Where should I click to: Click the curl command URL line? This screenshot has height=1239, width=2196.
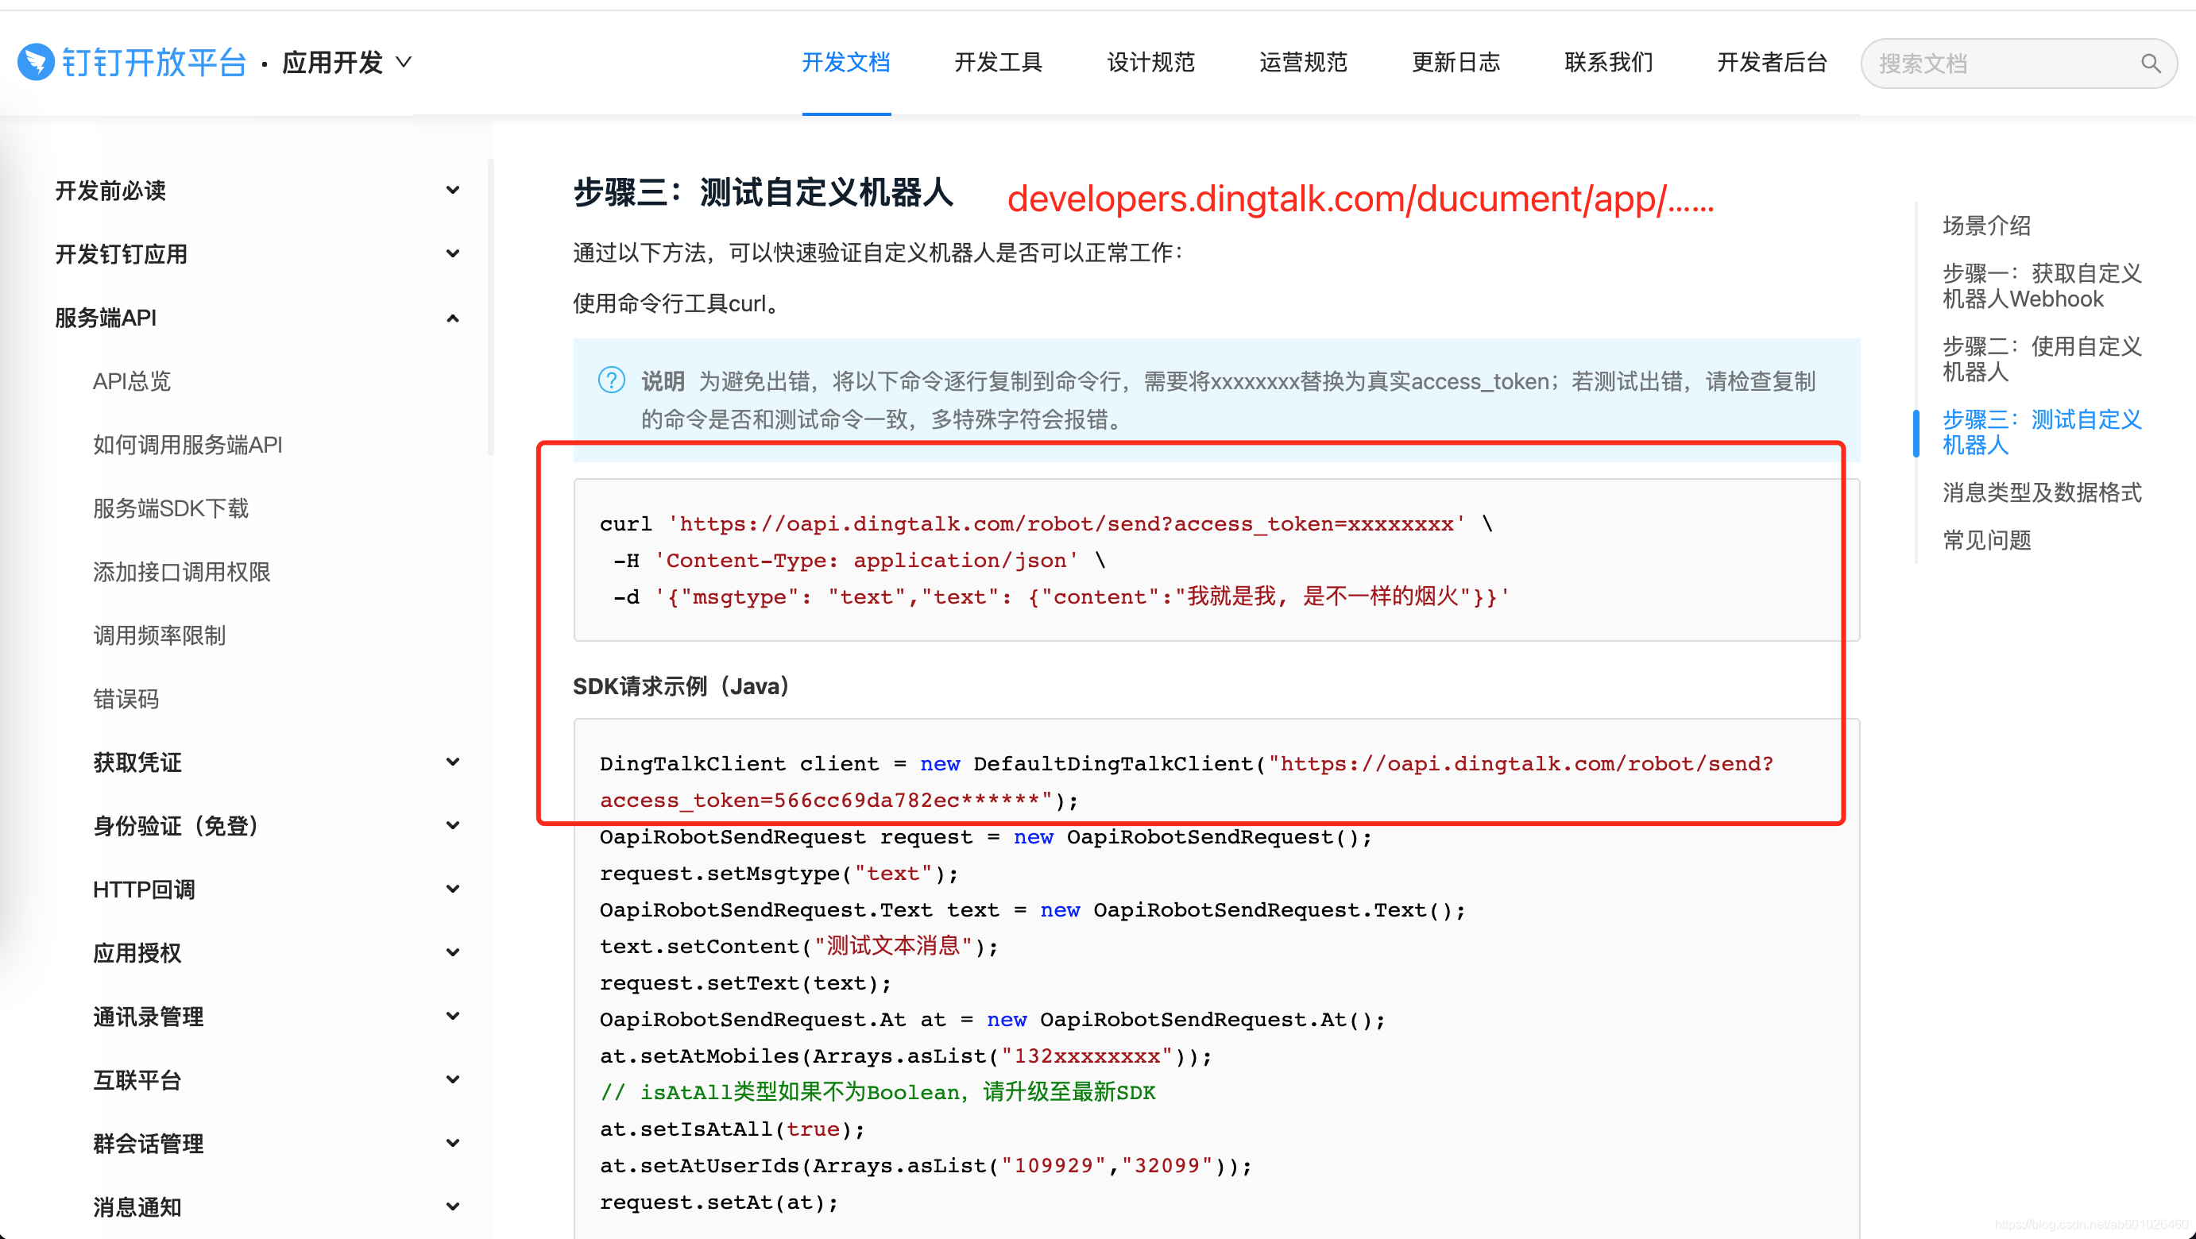pos(1046,523)
